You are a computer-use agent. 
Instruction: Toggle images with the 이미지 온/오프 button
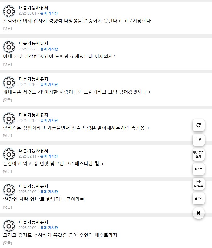[198, 184]
